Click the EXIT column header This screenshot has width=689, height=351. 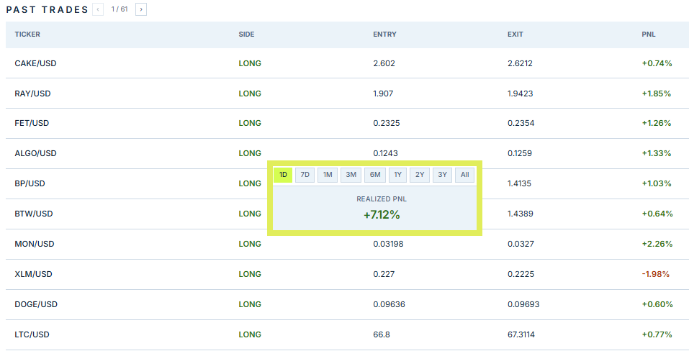click(x=515, y=35)
